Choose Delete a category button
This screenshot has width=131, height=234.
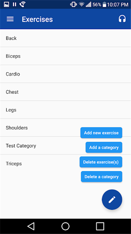102,176
